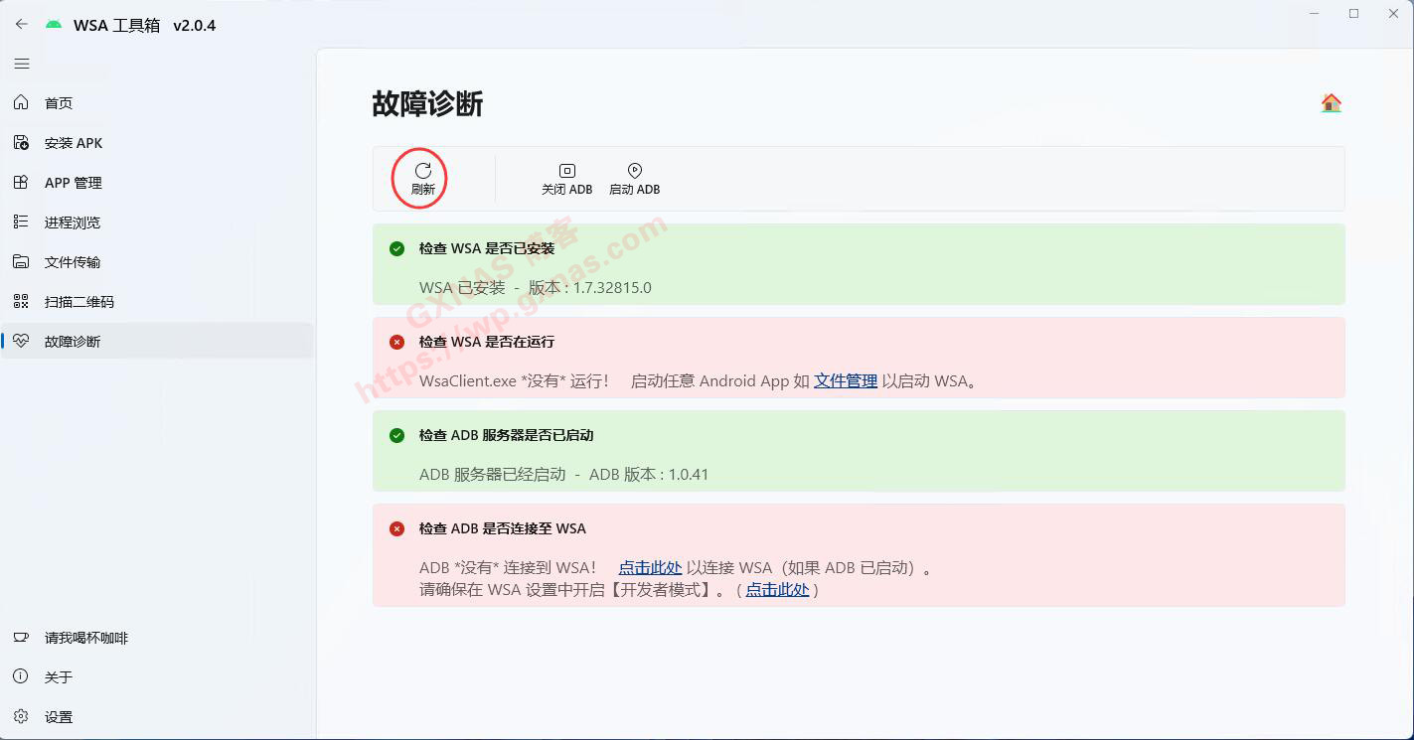Switch to 文件传输 file transfer

[72, 262]
